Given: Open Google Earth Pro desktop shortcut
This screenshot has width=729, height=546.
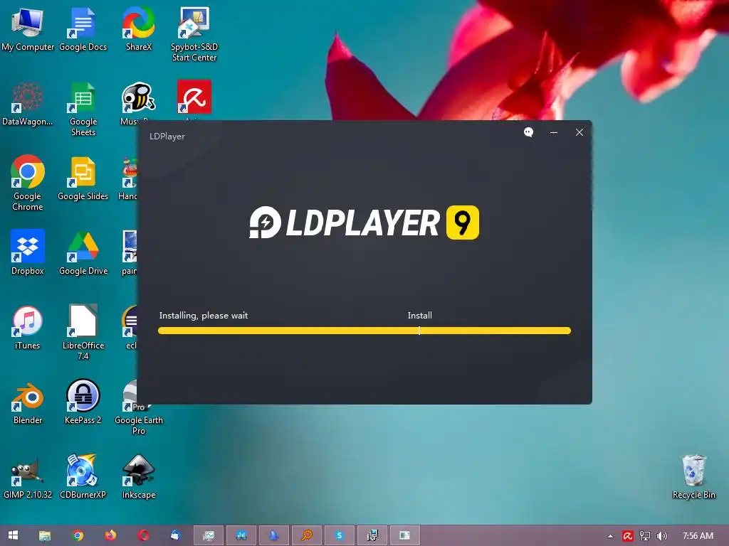Looking at the screenshot, I should [139, 407].
